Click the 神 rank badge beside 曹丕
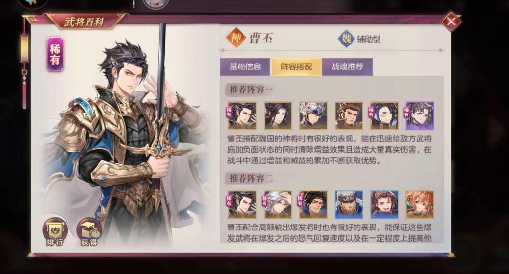The height and width of the screenshot is (274, 509). (236, 38)
